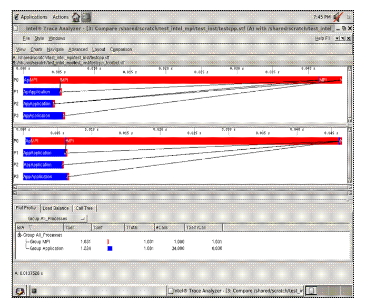Open the Windows menu
The image size is (366, 308).
point(56,38)
